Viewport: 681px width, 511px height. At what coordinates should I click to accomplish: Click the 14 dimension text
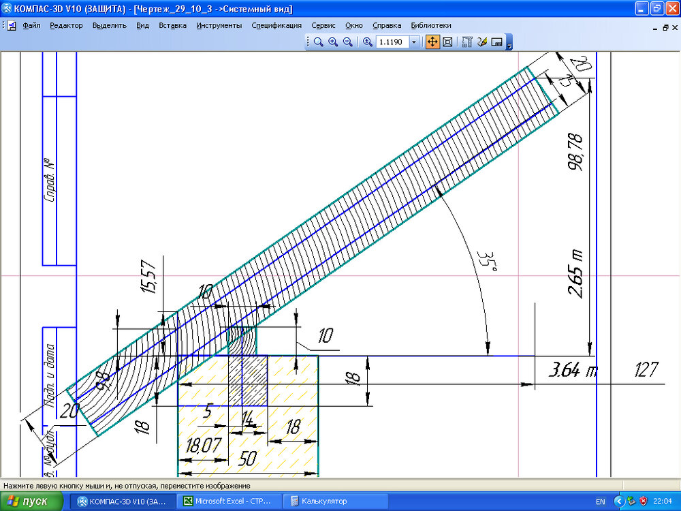coord(247,418)
